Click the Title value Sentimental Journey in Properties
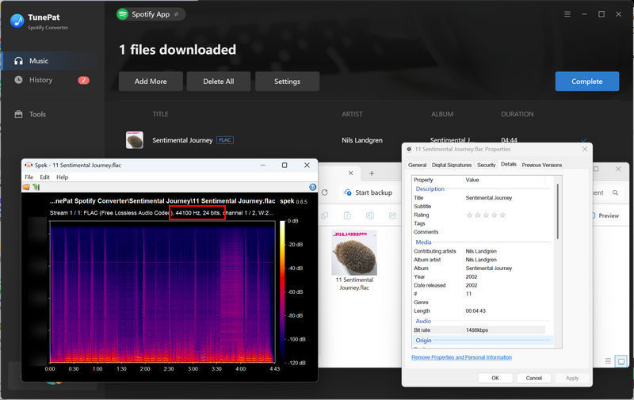 coord(488,198)
